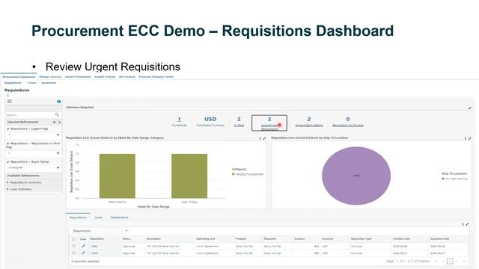This screenshot has height=269, width=479.
Task: Switch to the Supplier Analysis tab
Action: tap(105, 77)
